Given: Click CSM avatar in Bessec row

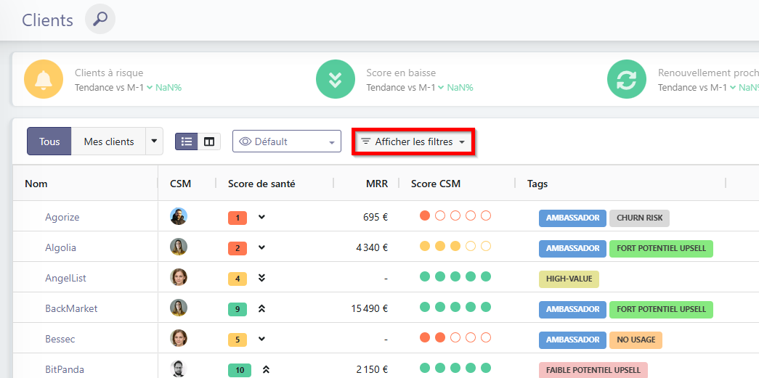Looking at the screenshot, I should [179, 338].
